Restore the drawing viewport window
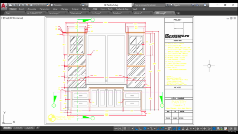This screenshot has height=134, width=238. (231, 18)
